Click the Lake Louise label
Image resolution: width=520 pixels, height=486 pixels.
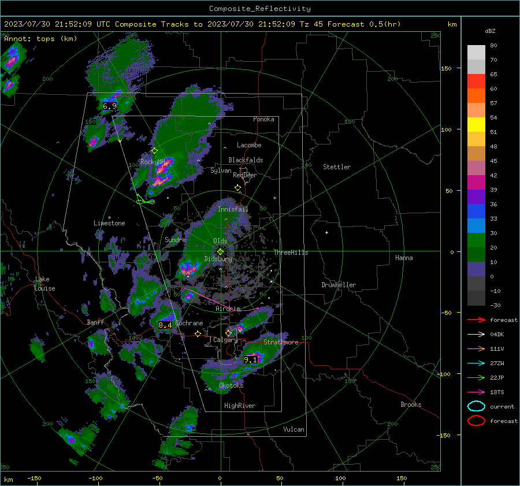[x=44, y=284]
